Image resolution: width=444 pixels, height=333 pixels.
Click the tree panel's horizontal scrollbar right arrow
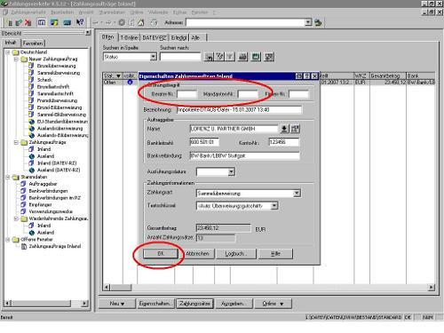tap(84, 303)
